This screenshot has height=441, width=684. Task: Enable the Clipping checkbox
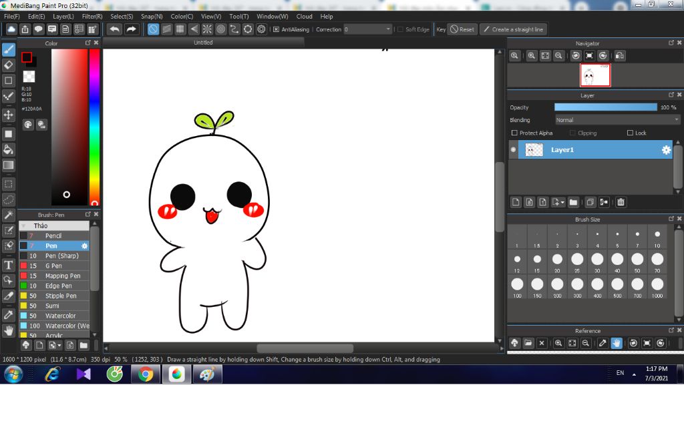(572, 133)
